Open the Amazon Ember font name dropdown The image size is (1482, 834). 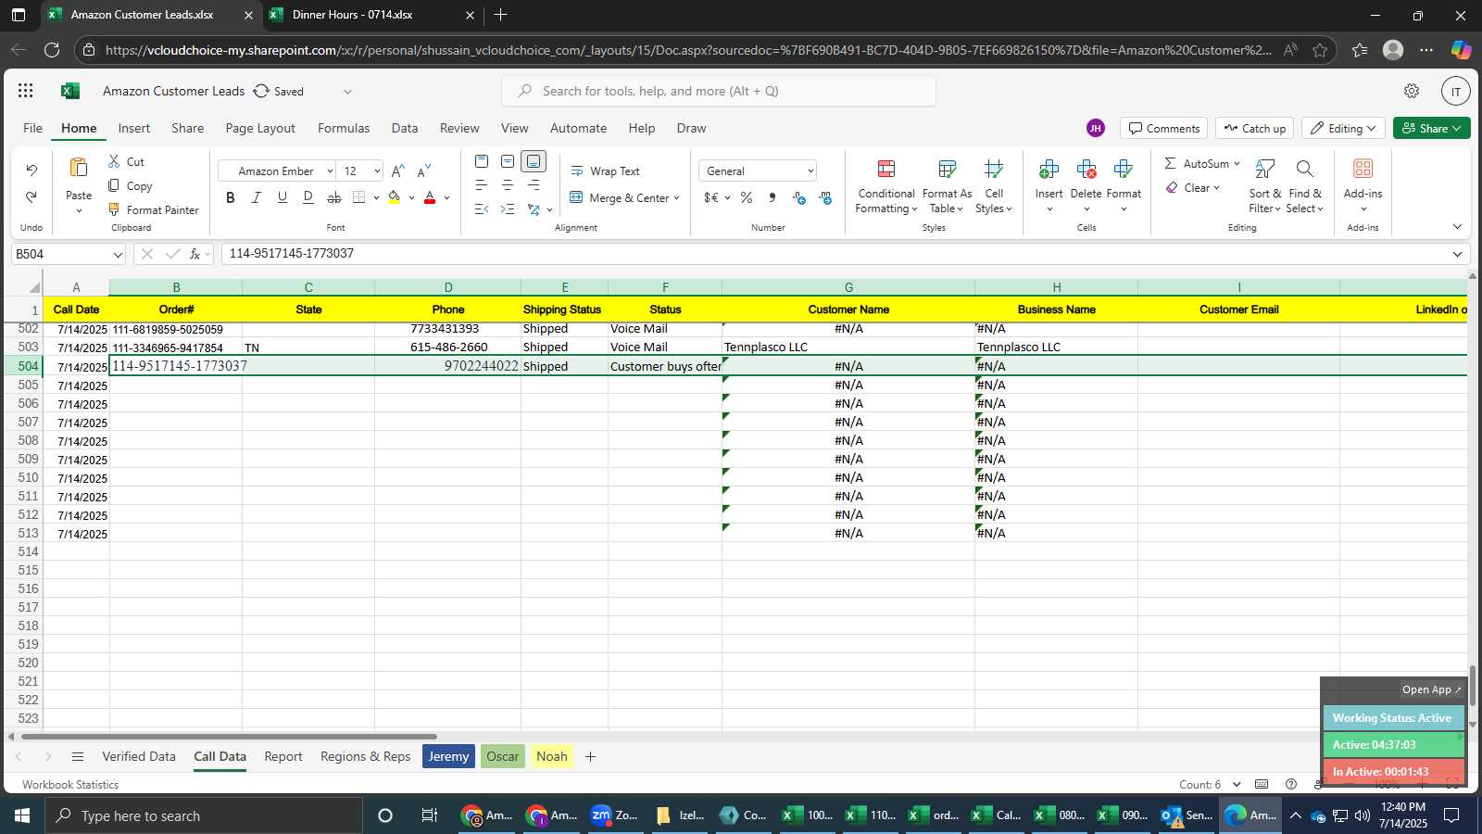[330, 171]
